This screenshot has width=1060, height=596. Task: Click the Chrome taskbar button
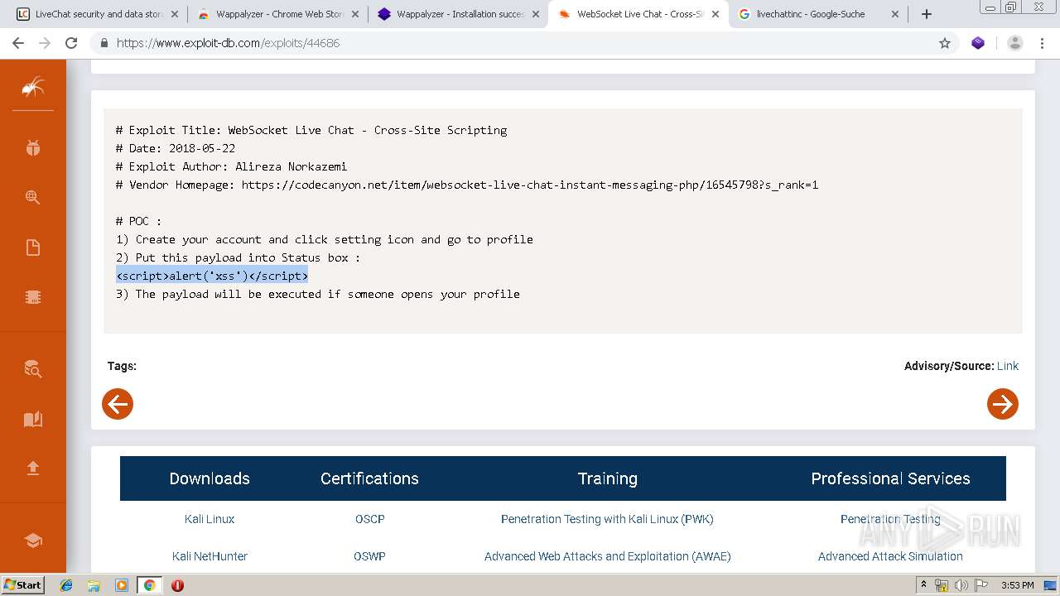point(149,585)
